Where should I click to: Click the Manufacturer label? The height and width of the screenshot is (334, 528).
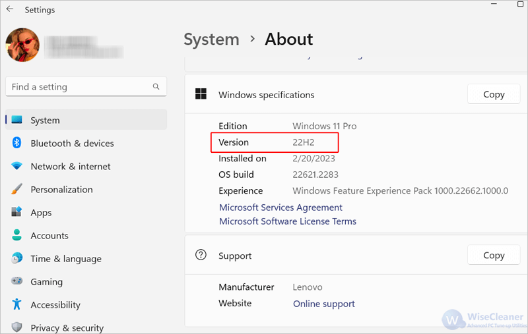[x=246, y=287]
